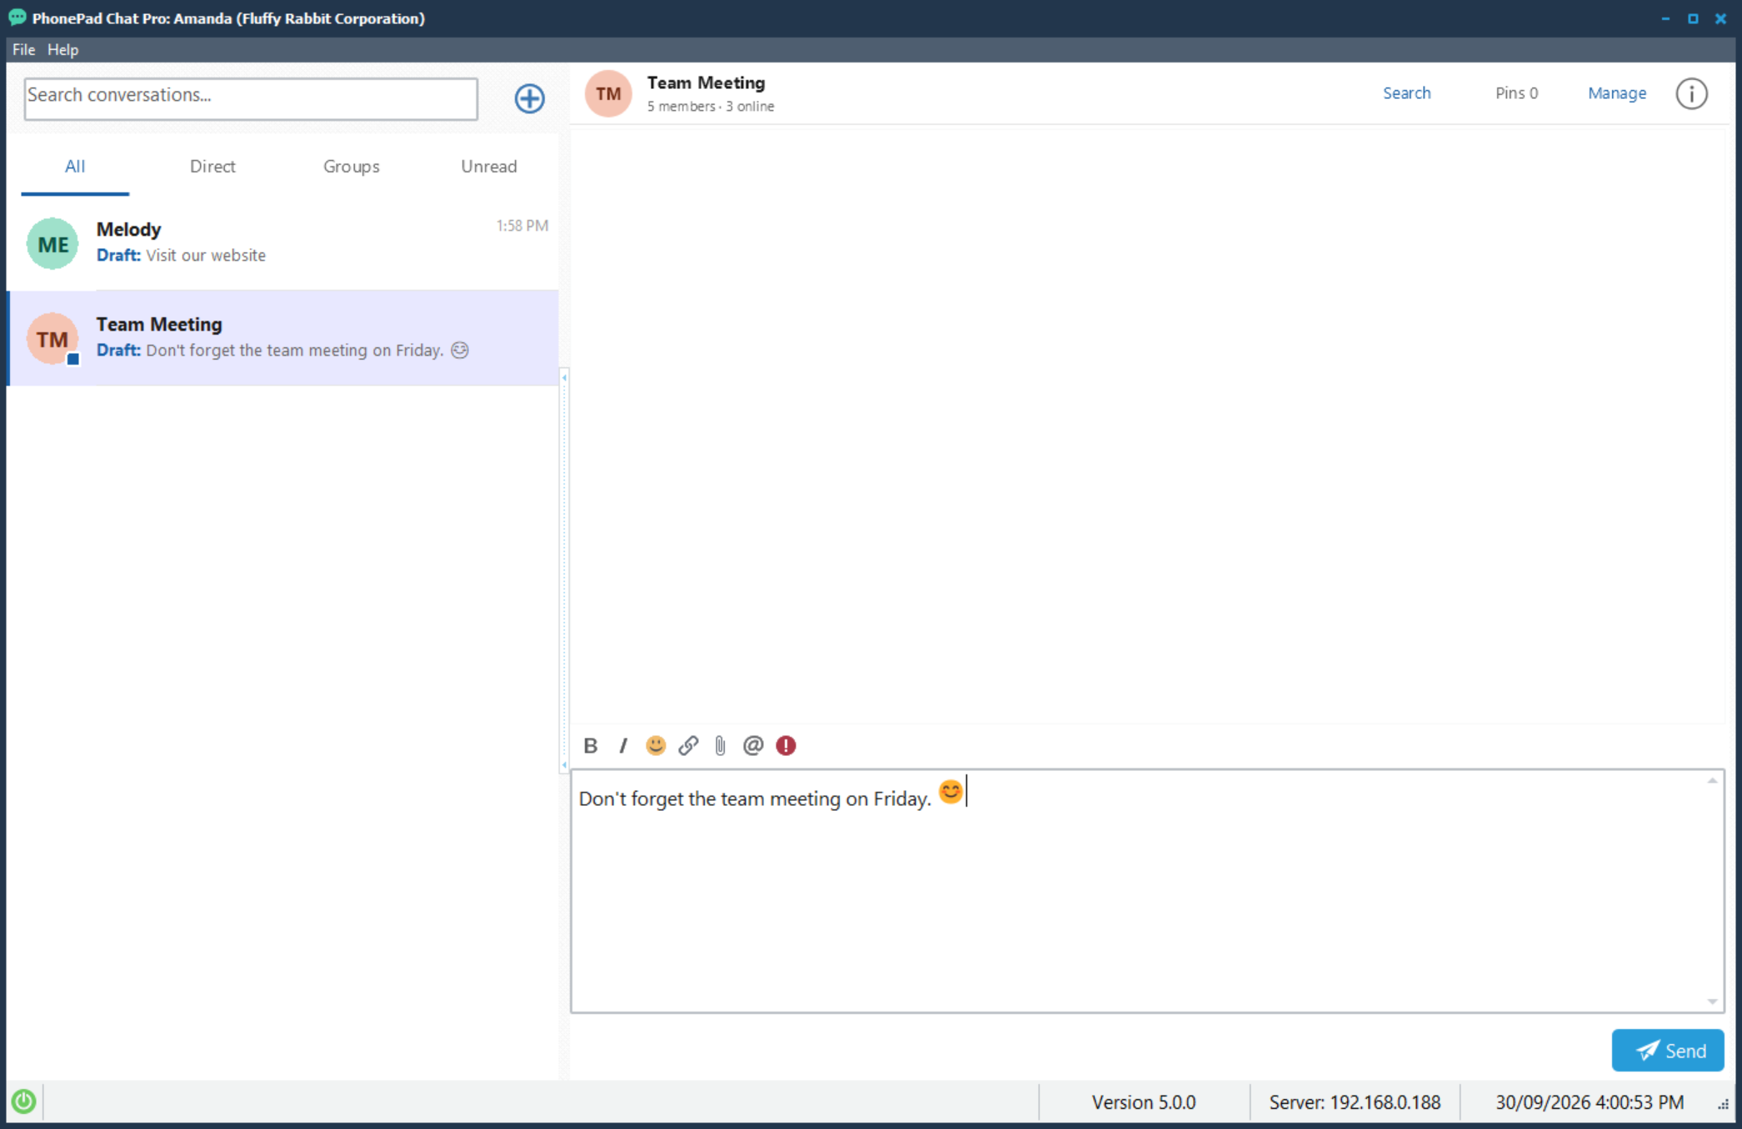Open conversation info icon
The image size is (1742, 1129).
(1691, 93)
